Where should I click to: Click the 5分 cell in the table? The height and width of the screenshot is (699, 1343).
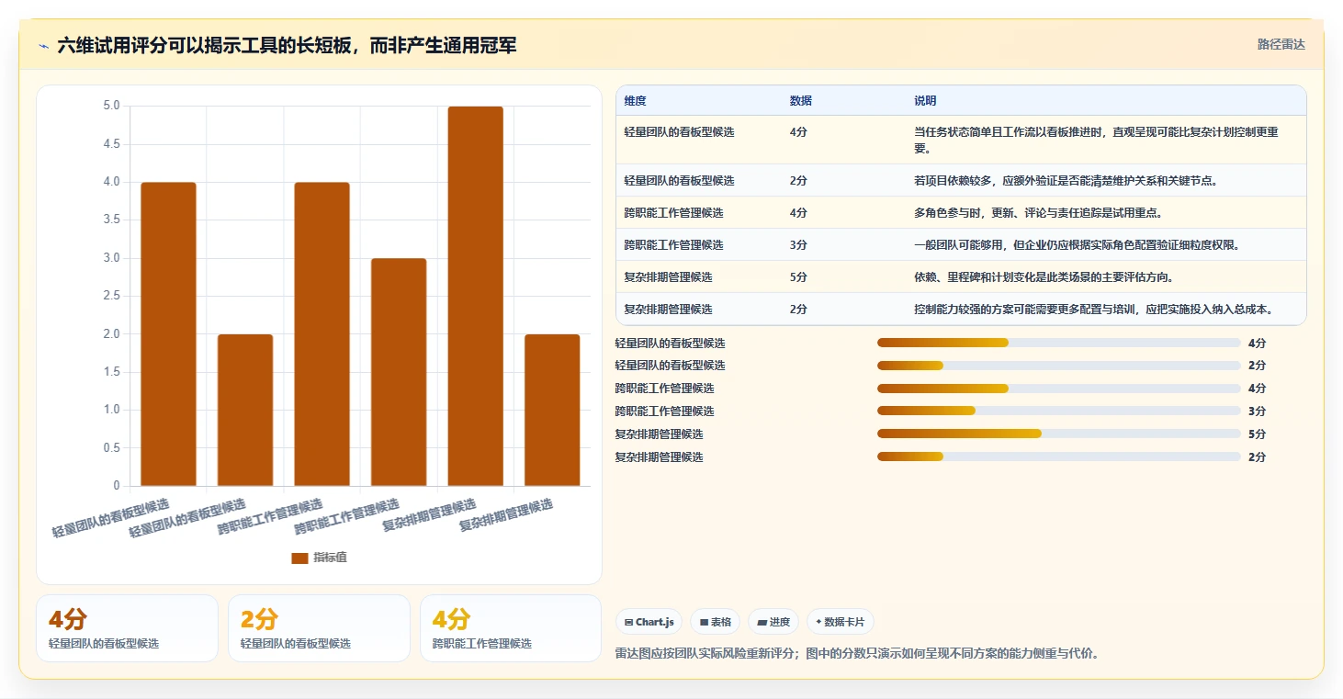click(x=798, y=277)
